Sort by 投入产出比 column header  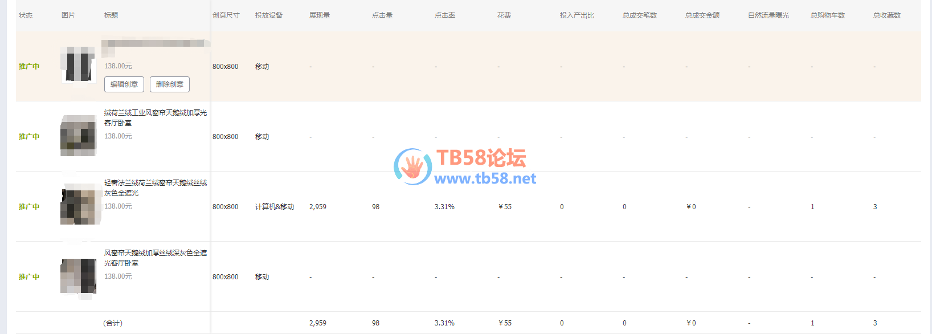tap(577, 15)
